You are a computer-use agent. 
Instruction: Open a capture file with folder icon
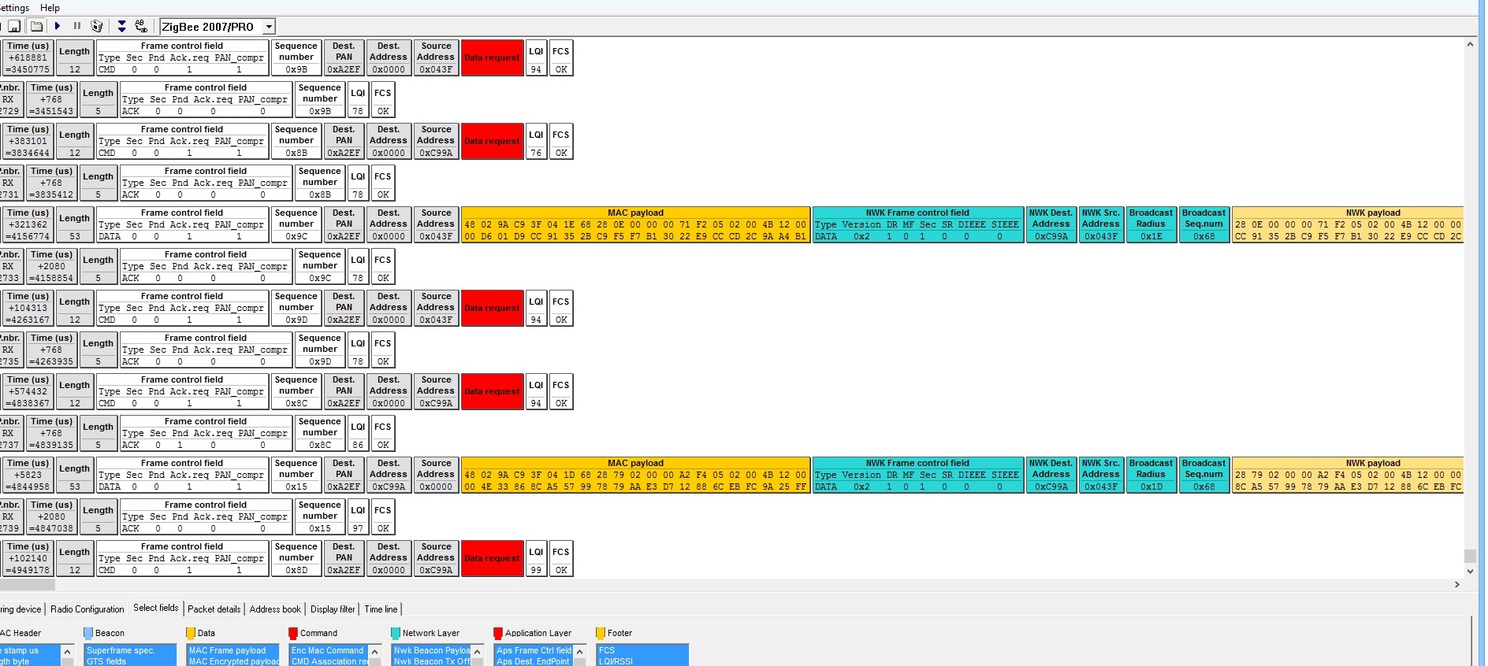click(x=36, y=26)
